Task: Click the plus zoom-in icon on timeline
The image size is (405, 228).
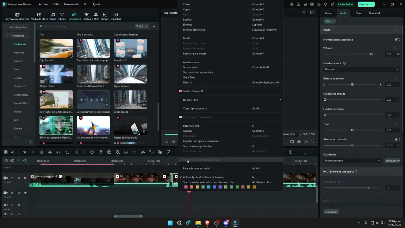Action: 290,152
